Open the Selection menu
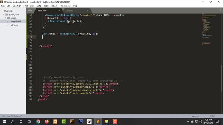 click(x=17, y=6)
